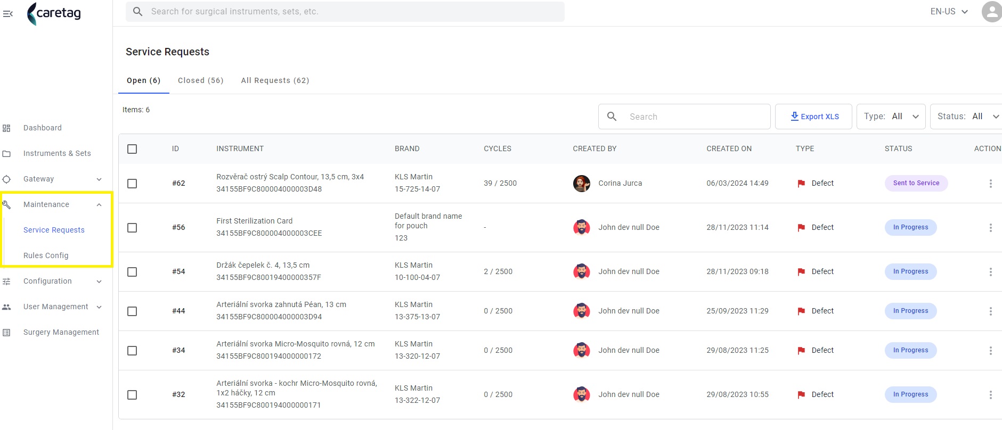Open the Type filter dropdown
The image size is (1002, 430).
pyautogui.click(x=891, y=117)
